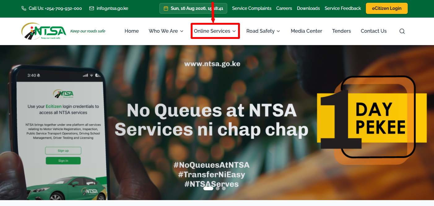The width and height of the screenshot is (434, 206).
Task: Click the www.ntsa.go.ke banner text
Action: tap(212, 64)
